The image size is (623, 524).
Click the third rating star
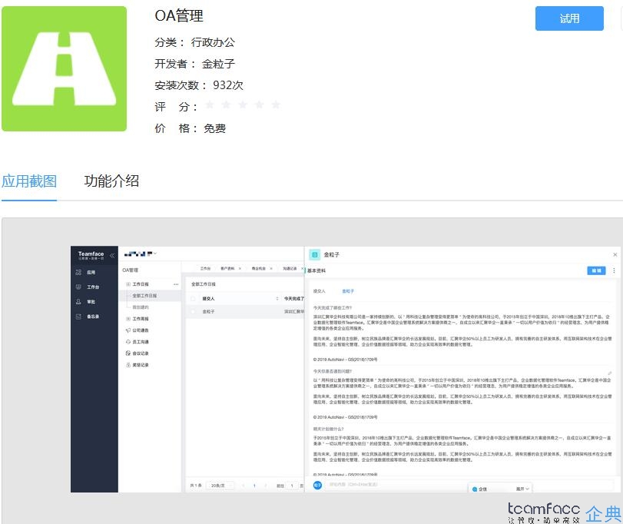[x=243, y=105]
